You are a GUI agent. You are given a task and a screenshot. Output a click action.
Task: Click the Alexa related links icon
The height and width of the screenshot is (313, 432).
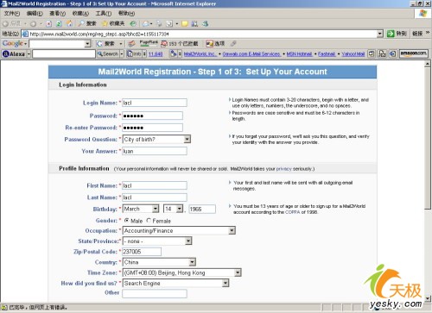coord(174,53)
